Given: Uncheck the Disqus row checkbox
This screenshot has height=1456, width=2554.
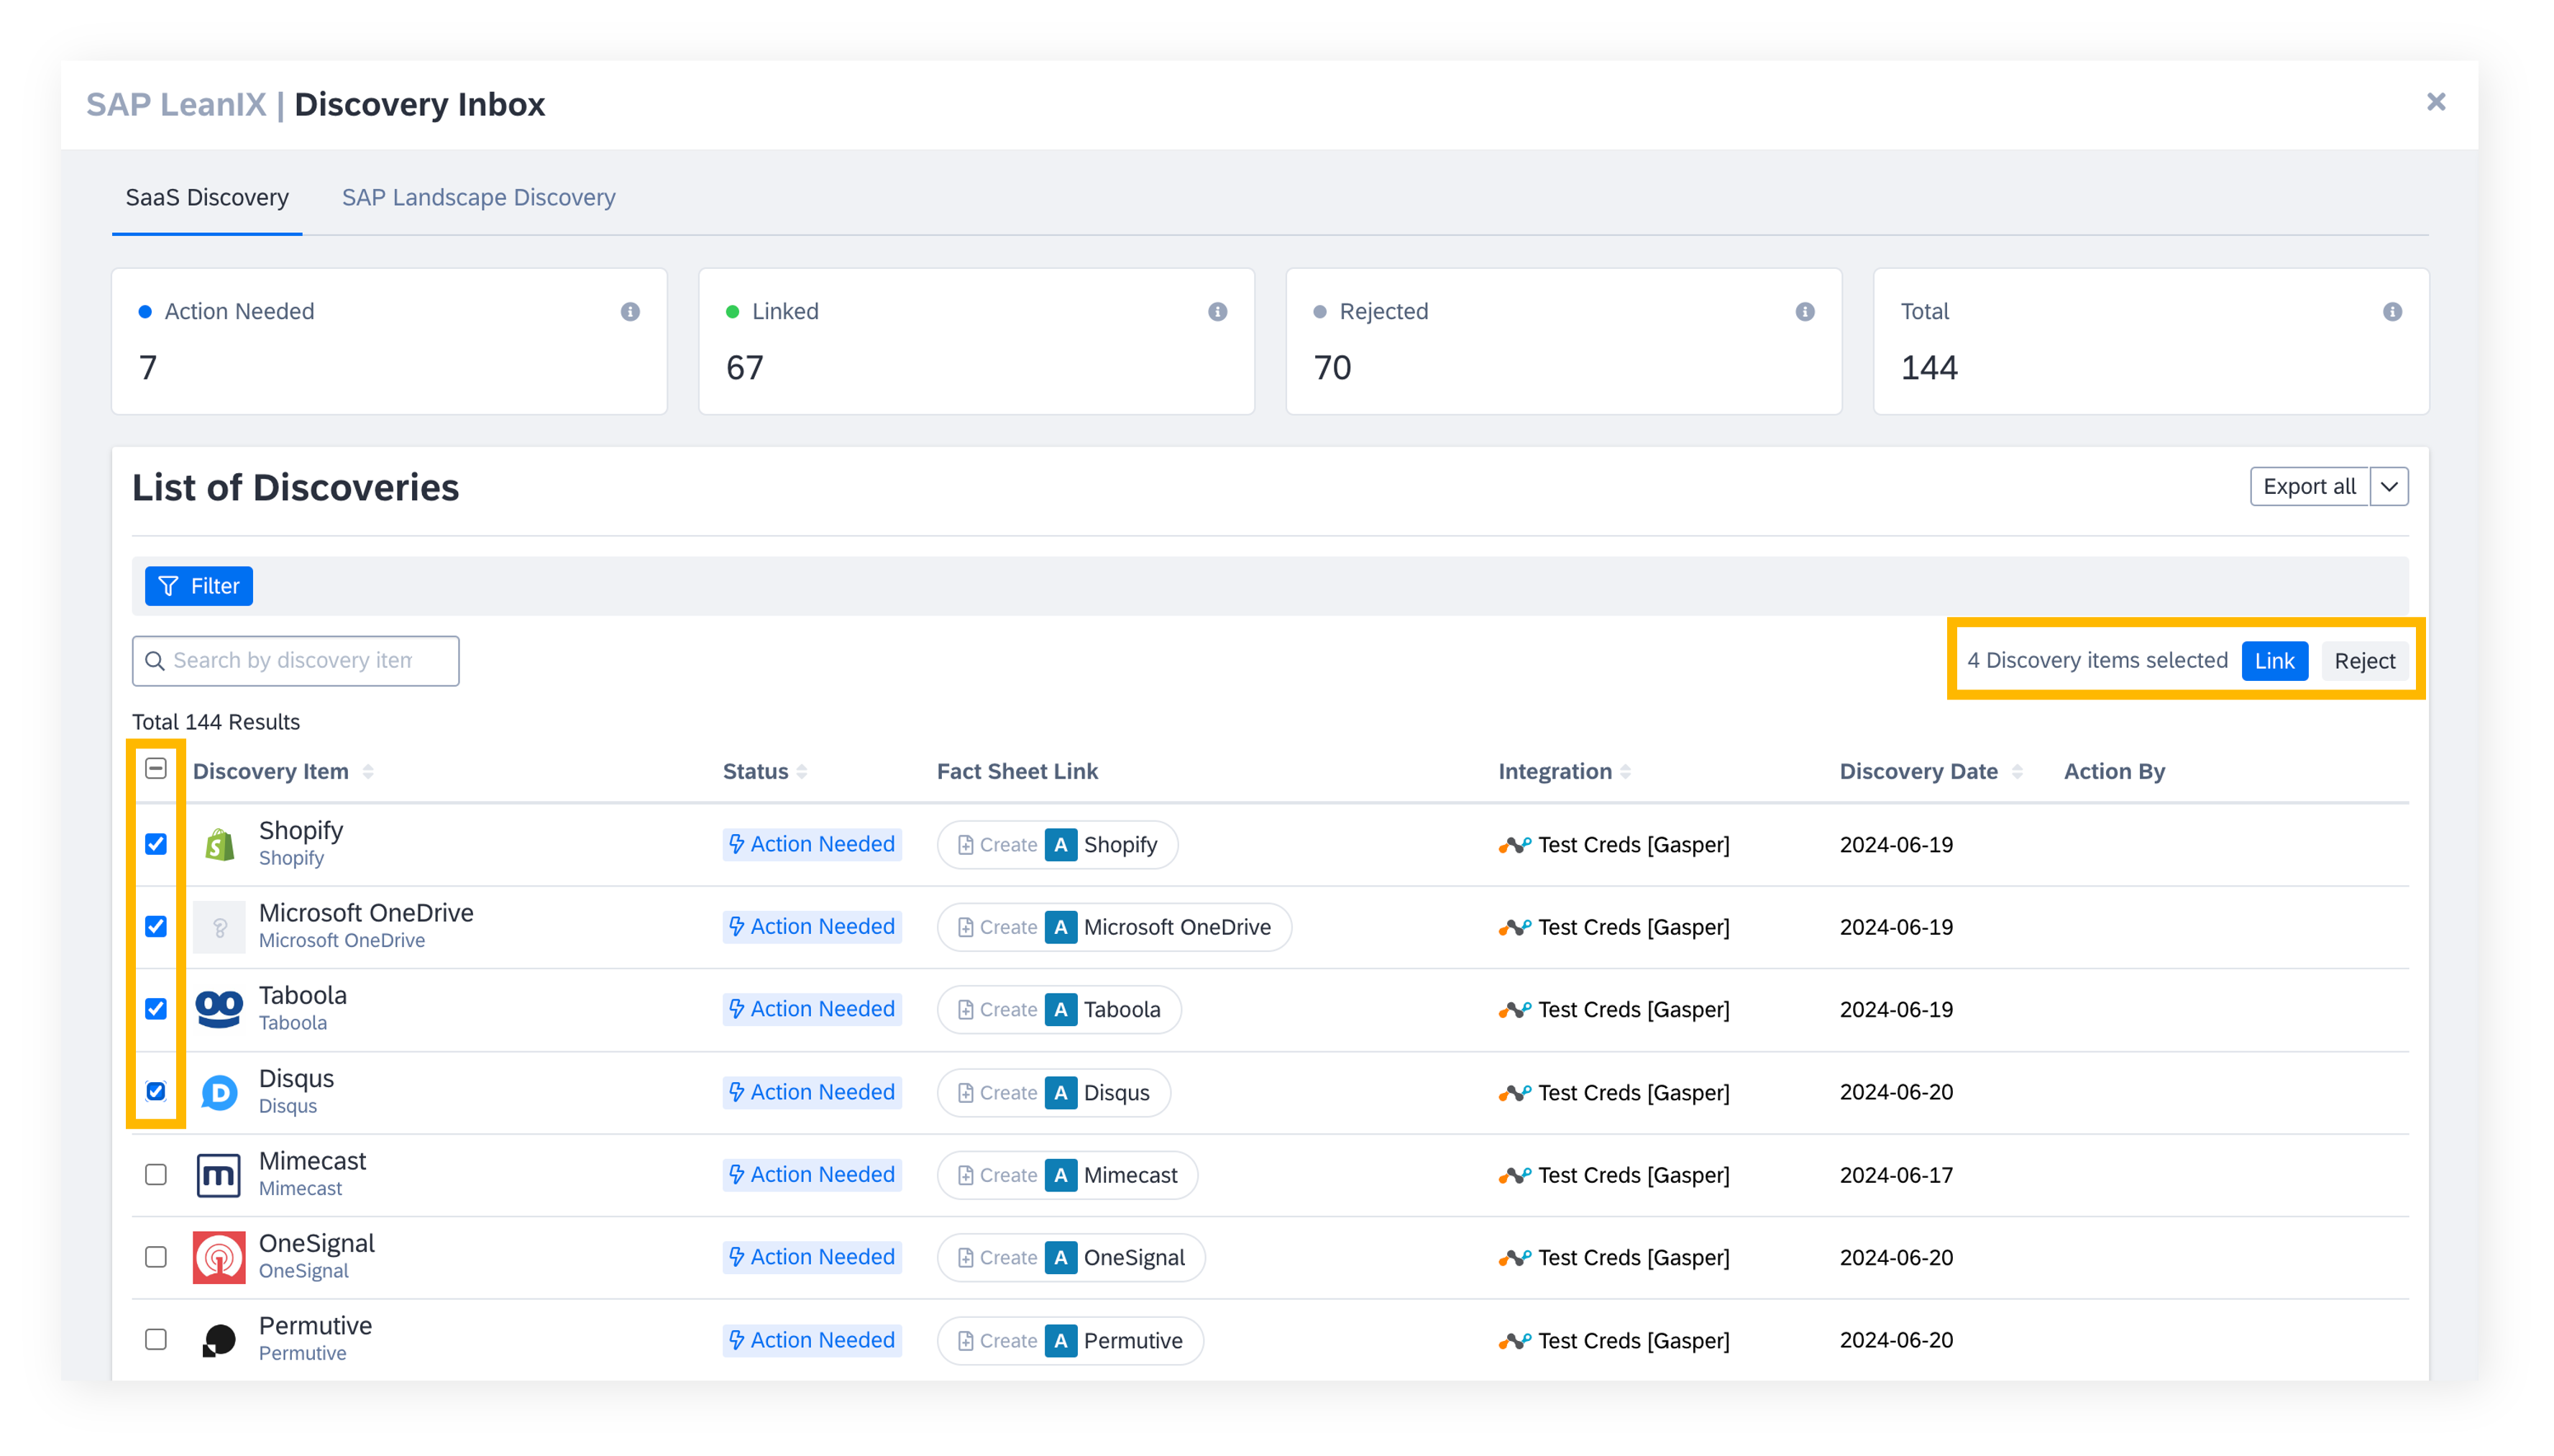Looking at the screenshot, I should tap(156, 1091).
